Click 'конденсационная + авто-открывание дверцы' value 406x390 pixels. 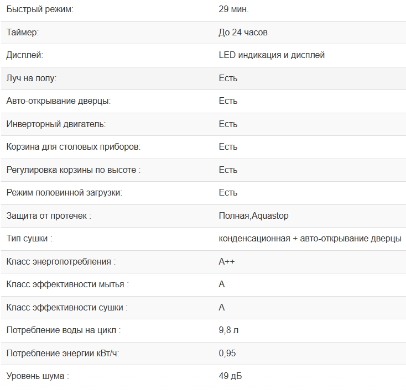coord(310,239)
